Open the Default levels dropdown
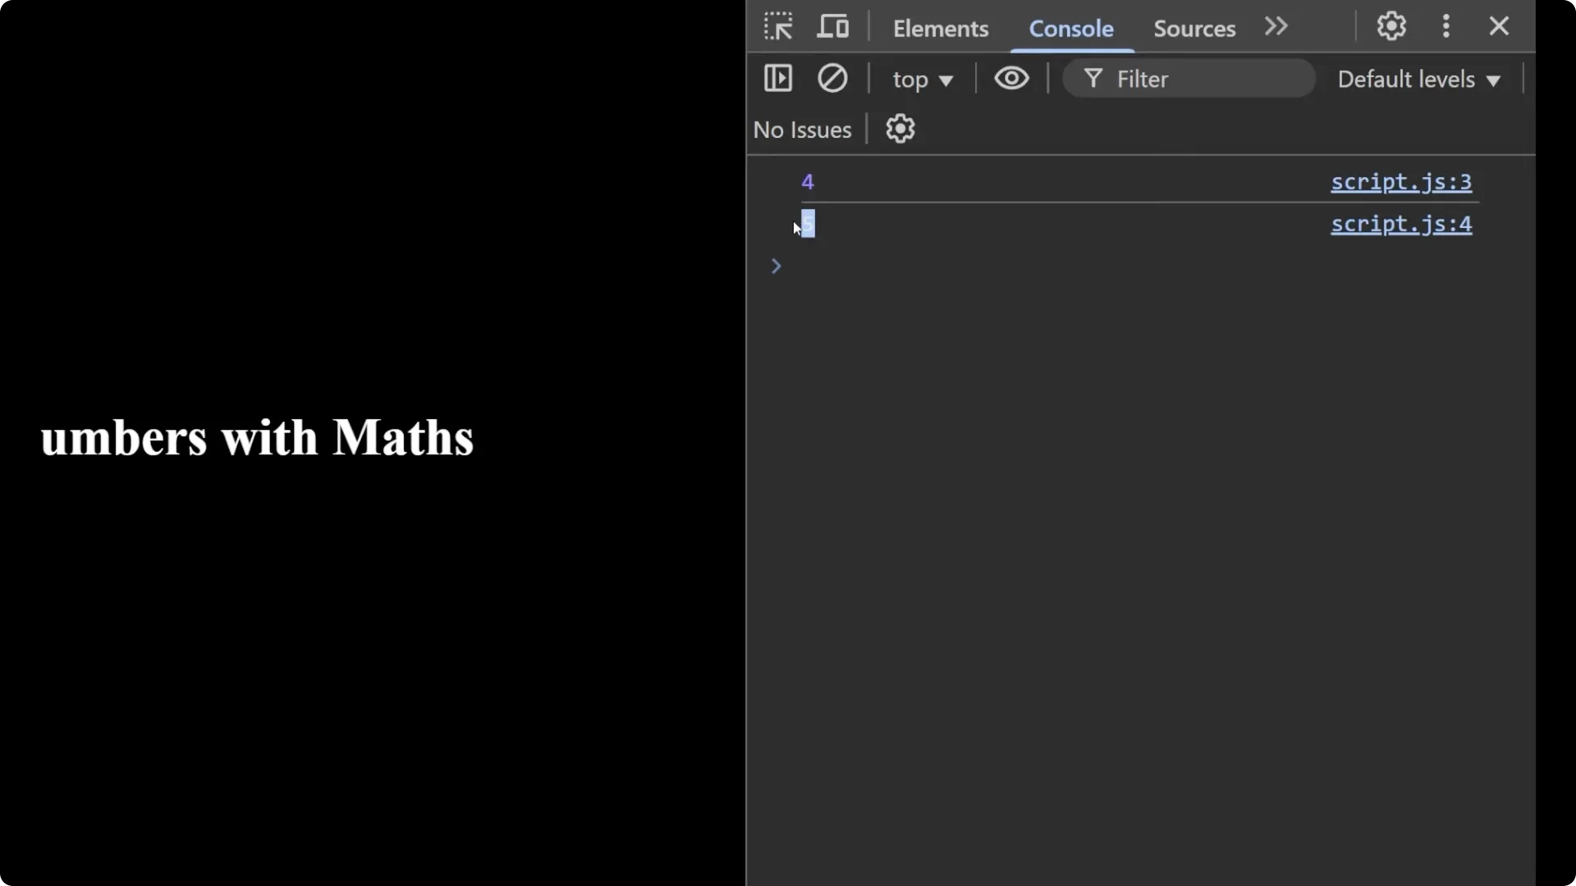 [1419, 79]
